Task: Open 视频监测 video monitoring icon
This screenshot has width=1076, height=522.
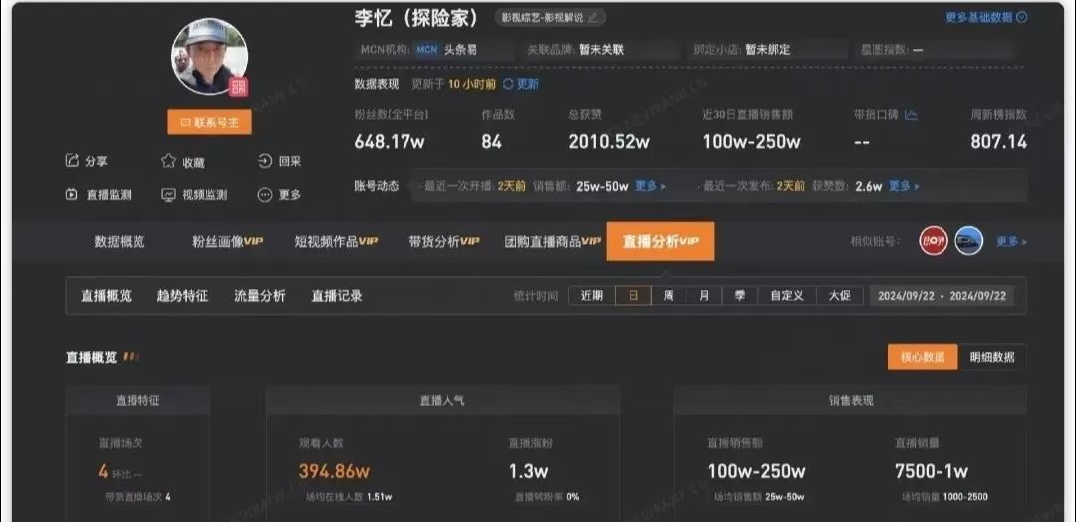Action: 168,195
